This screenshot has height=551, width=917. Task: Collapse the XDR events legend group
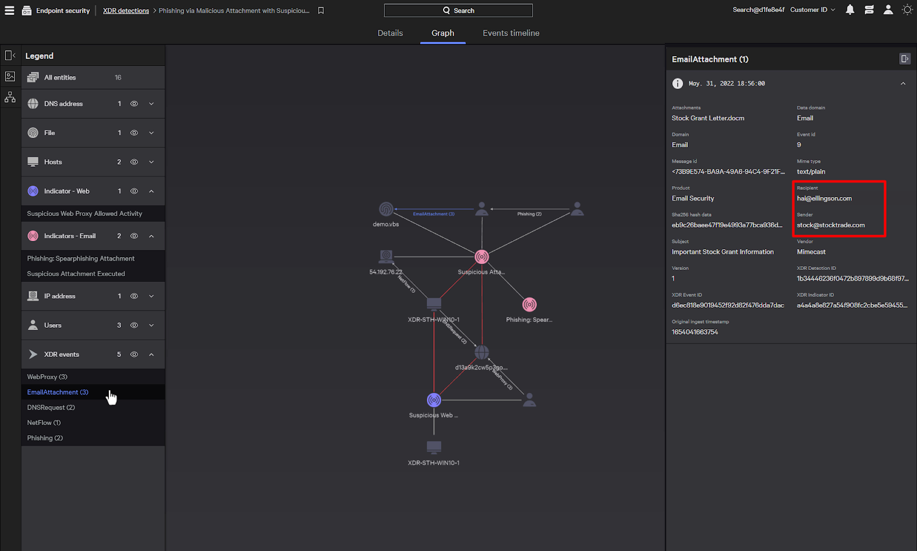click(x=151, y=355)
